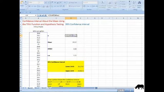The image size is (164, 92).
Task: Click the Mean value 28.57 cell
Action: 71,42
